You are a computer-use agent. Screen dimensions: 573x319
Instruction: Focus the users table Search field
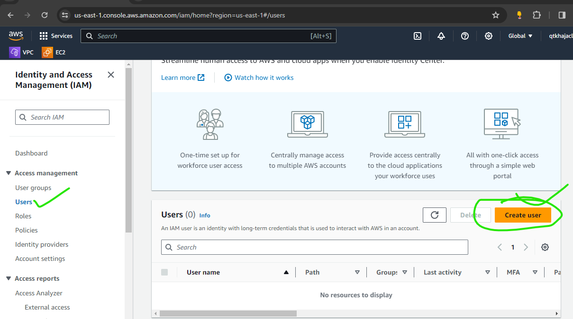point(315,247)
